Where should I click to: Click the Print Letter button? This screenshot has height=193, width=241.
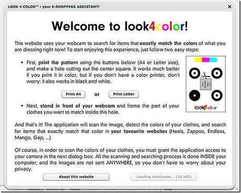click(124, 94)
